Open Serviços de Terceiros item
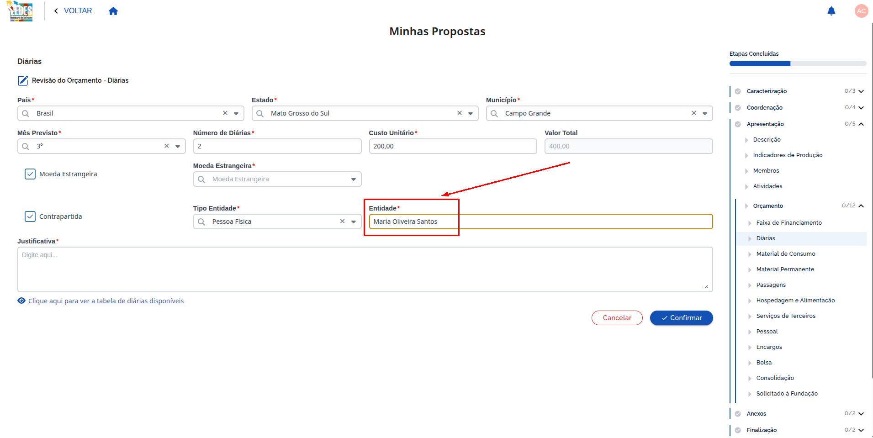This screenshot has height=438, width=873. [x=786, y=316]
